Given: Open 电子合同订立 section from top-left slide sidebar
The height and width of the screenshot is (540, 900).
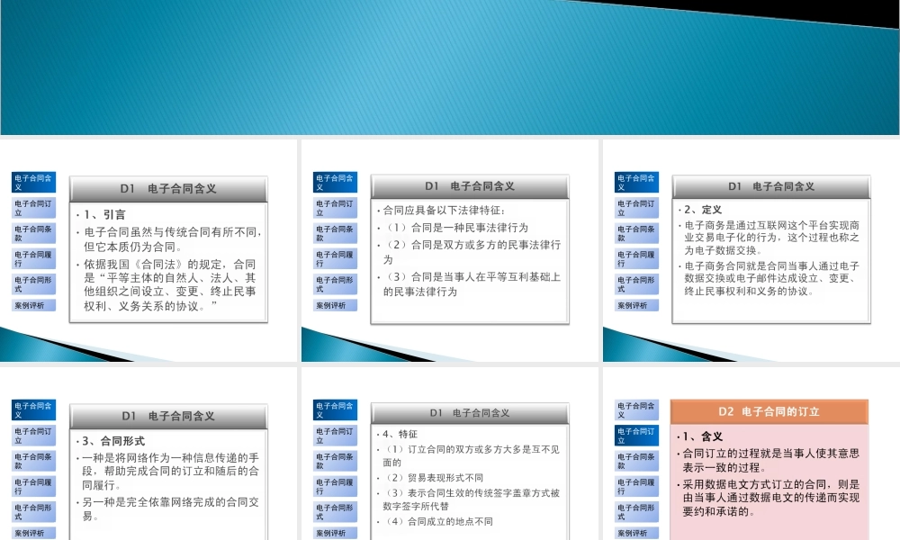Looking at the screenshot, I should point(36,209).
